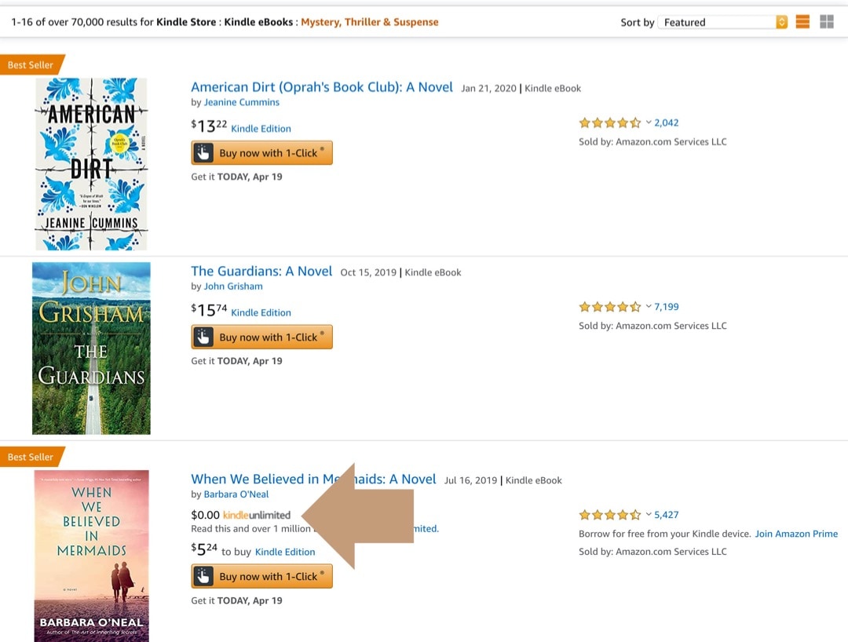This screenshot has height=642, width=848.
Task: Open the 7,199 reviews count link
Action: click(667, 307)
